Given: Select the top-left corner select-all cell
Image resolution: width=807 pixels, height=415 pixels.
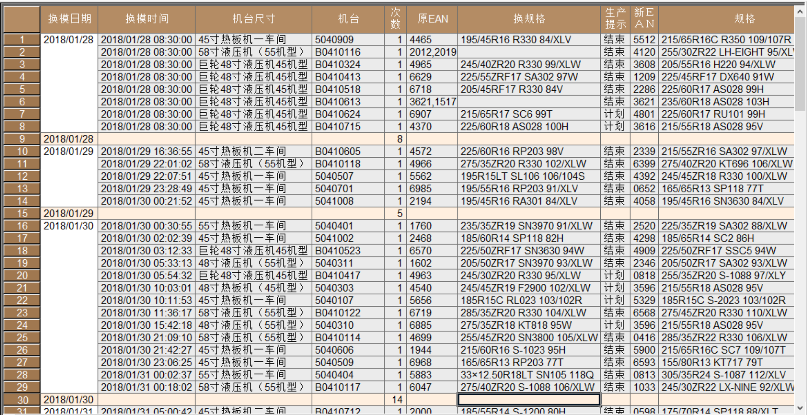Looking at the screenshot, I should pyautogui.click(x=22, y=19).
